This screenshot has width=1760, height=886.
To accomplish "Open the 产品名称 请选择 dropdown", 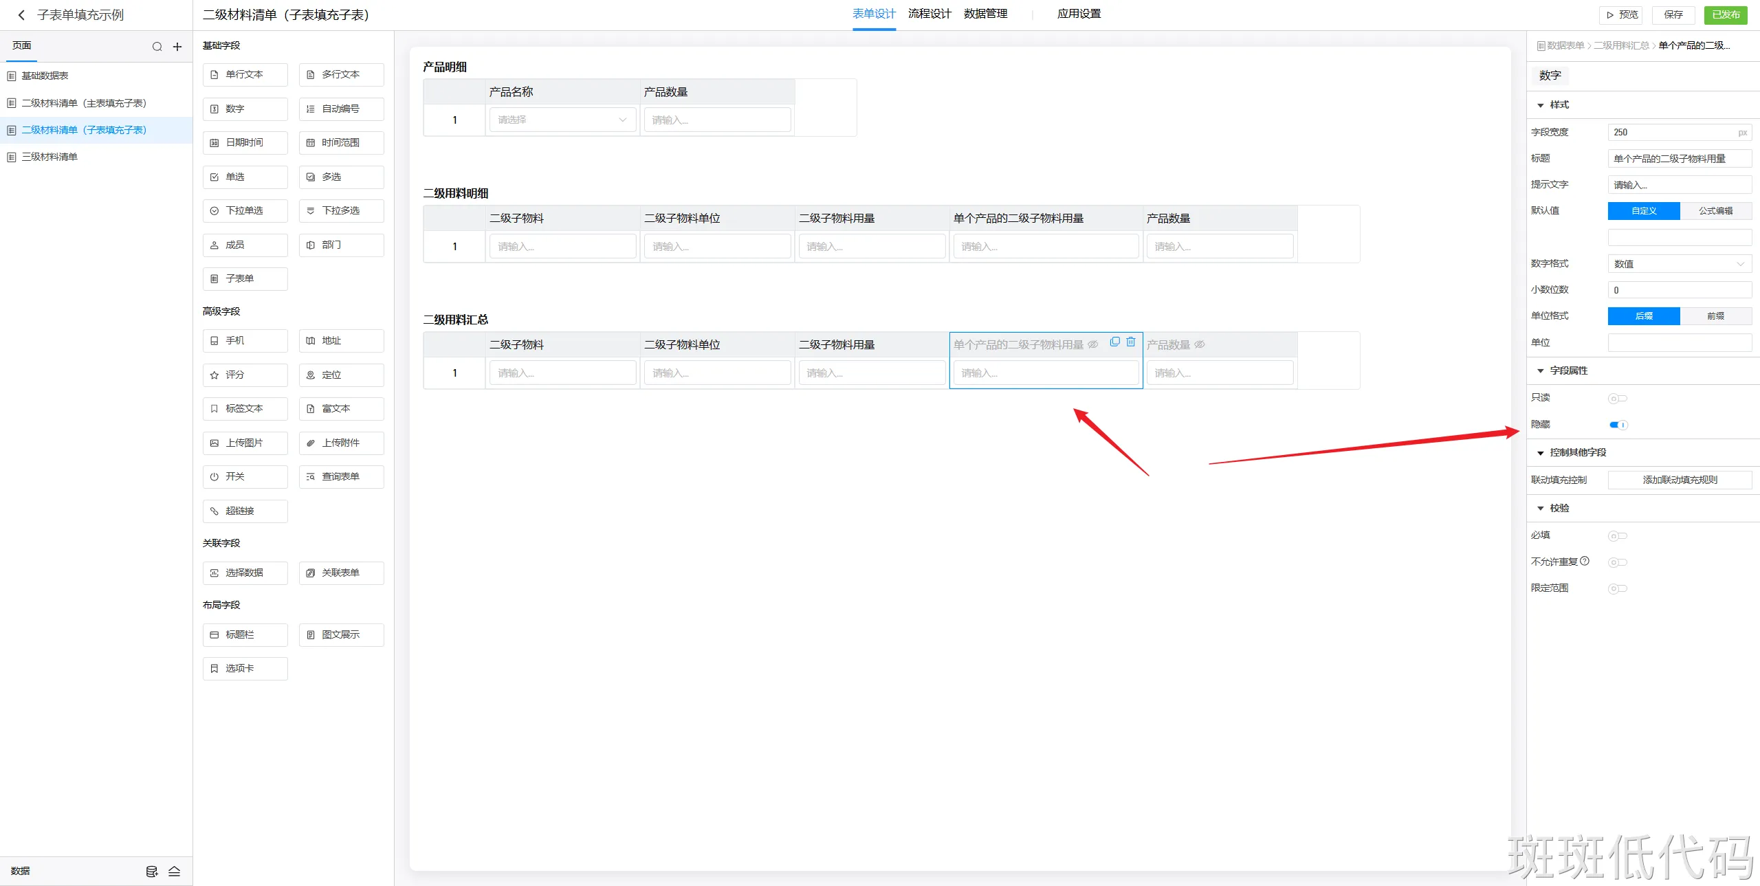I will pyautogui.click(x=562, y=120).
